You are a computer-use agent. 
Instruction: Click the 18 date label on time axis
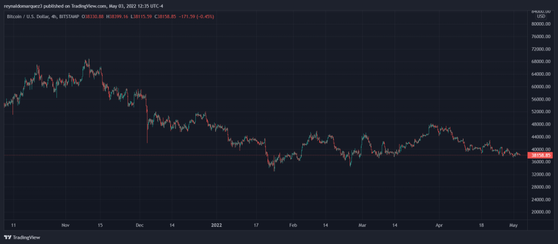[x=481, y=225]
